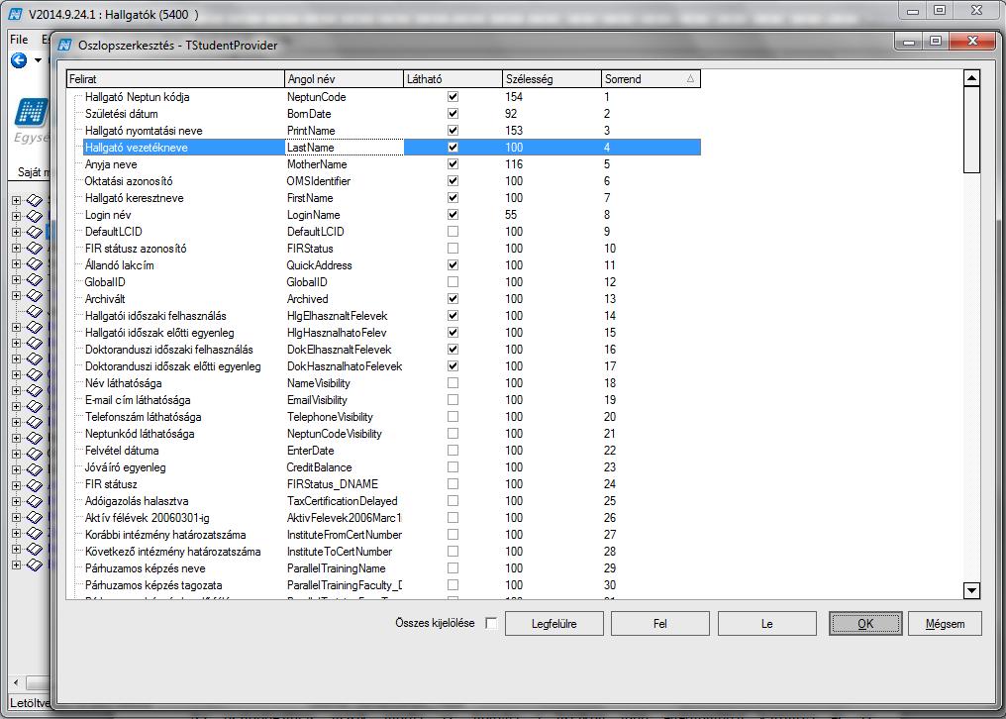This screenshot has width=1006, height=719.
Task: Select the Felvétel dátuma row
Action: point(392,450)
